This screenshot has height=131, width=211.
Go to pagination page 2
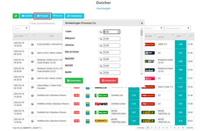(x=152, y=128)
